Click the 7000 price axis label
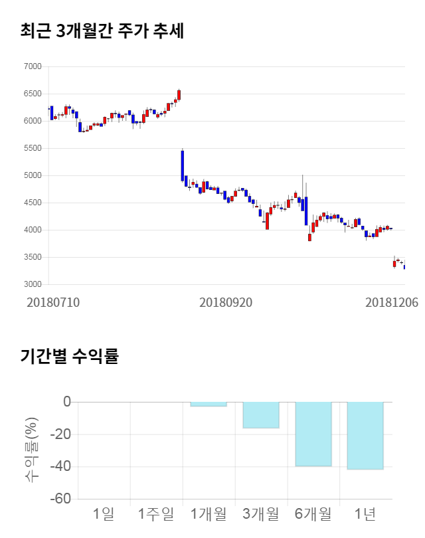Image resolution: width=425 pixels, height=538 pixels. pos(32,66)
